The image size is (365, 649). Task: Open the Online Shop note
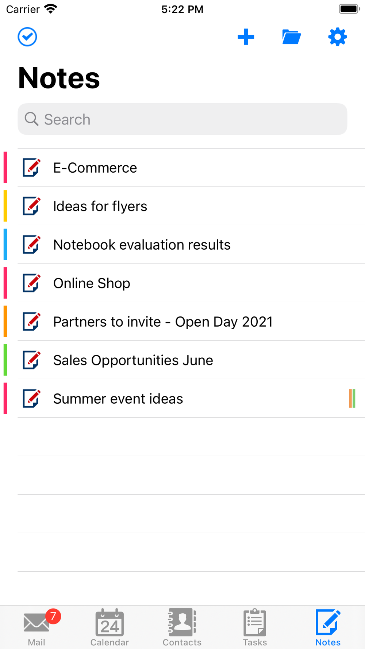[x=92, y=283]
